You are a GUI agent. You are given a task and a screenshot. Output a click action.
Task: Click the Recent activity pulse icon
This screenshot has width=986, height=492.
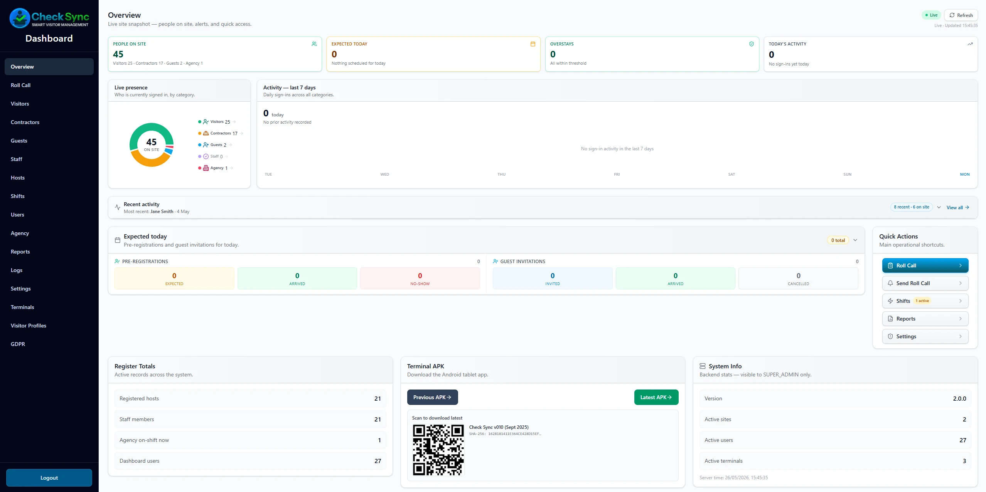tap(118, 207)
